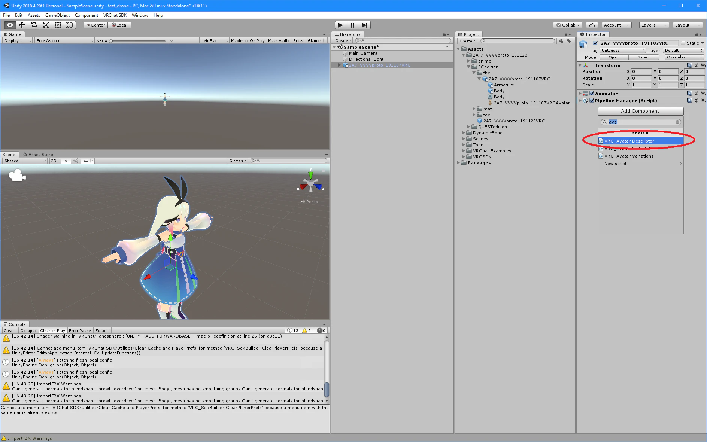Open the Free Aspect dropdown
The image size is (707, 442).
pyautogui.click(x=64, y=40)
